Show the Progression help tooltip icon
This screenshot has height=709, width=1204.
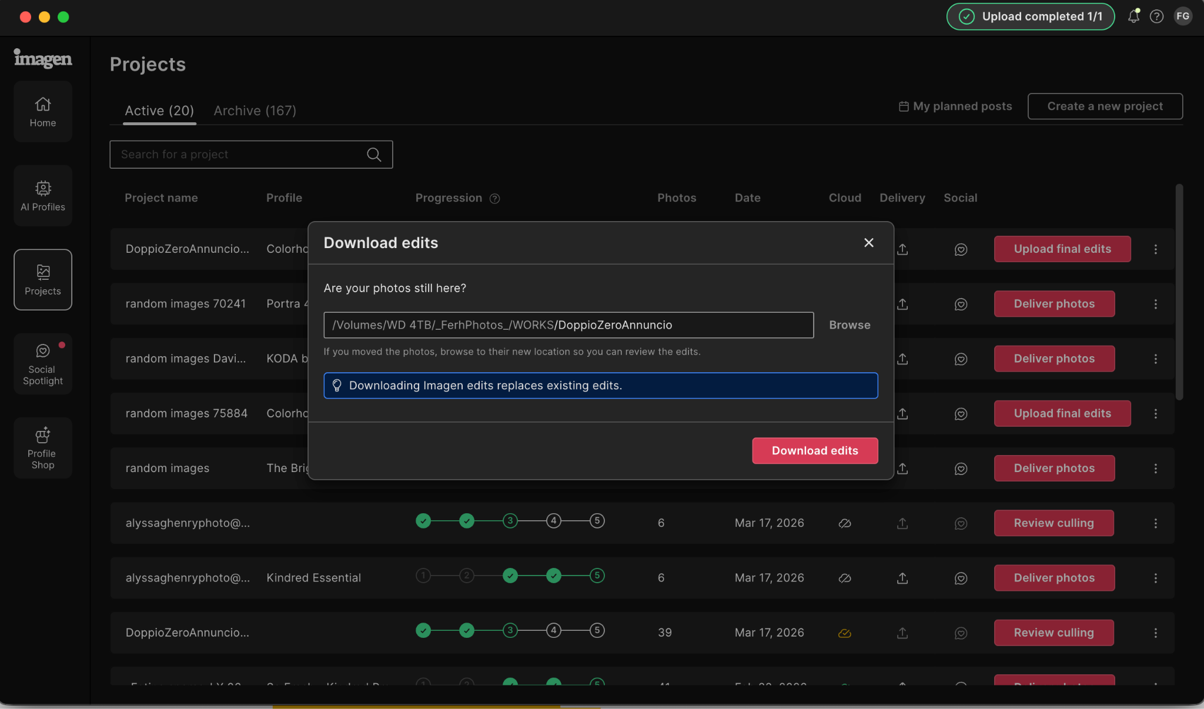click(495, 199)
